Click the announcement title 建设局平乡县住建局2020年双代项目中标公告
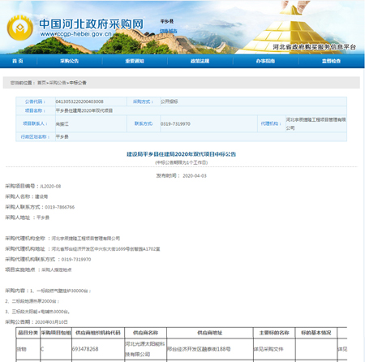This screenshot has height=362, width=365. (x=182, y=154)
